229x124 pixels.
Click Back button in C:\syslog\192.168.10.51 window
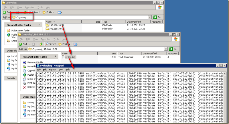[x=23, y=44]
